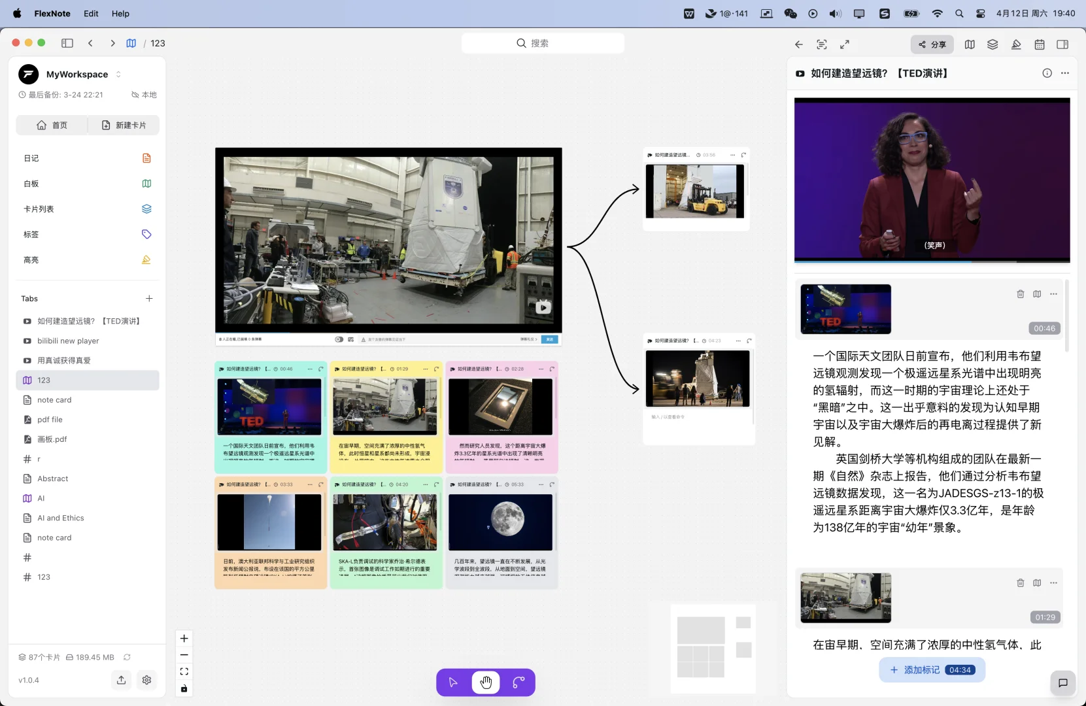
Task: Switch to AI and Ethics tab
Action: pos(88,518)
